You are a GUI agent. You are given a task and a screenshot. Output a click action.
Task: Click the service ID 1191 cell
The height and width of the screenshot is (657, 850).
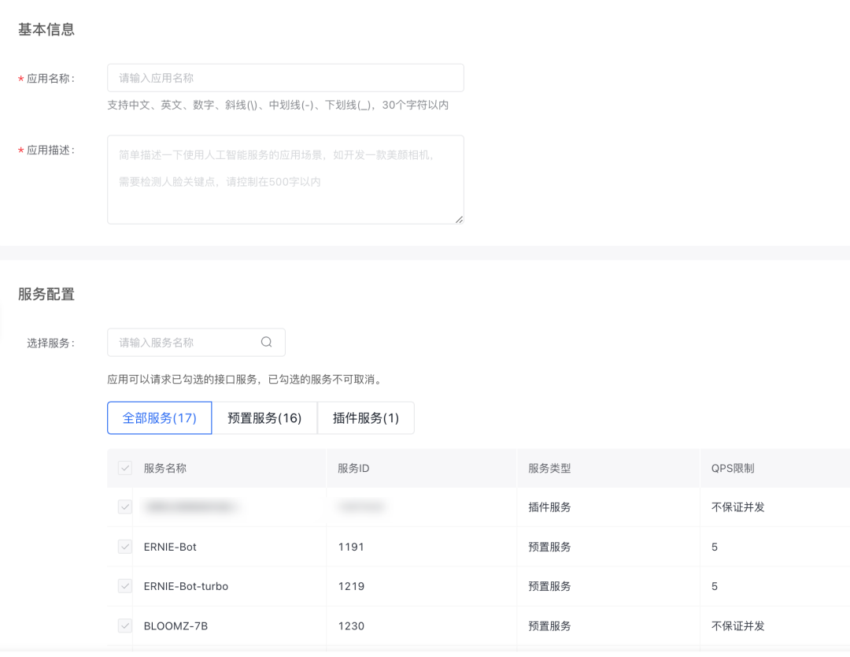(351, 546)
